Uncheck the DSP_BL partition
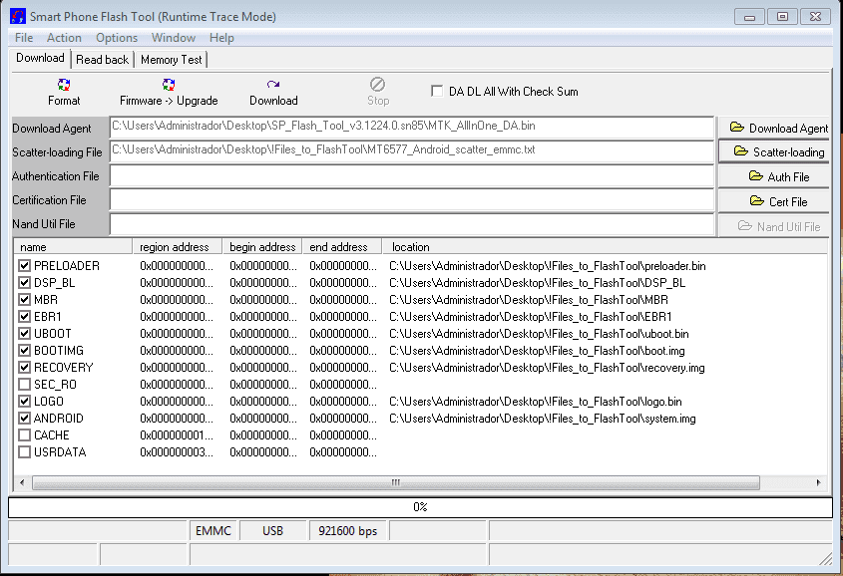The image size is (843, 576). coord(24,282)
